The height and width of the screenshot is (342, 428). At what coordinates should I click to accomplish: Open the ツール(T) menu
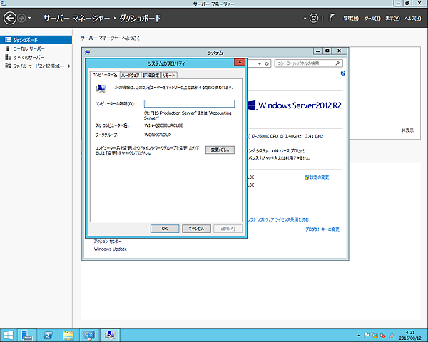[x=372, y=18]
